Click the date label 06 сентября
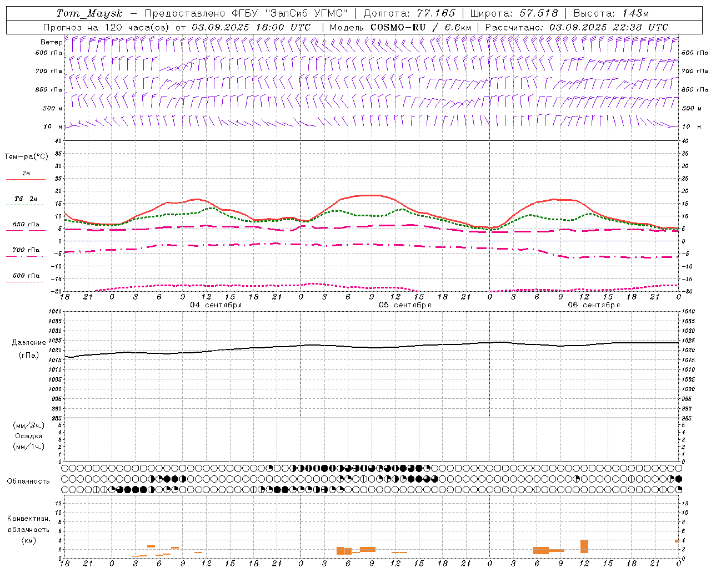The image size is (711, 568). point(594,305)
